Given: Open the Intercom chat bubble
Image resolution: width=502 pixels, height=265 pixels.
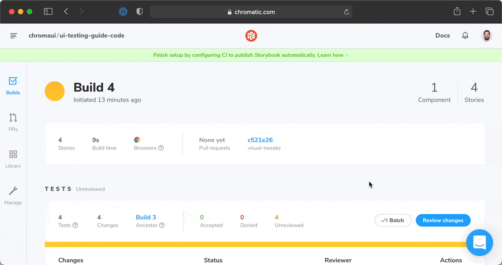Looking at the screenshot, I should 479,242.
